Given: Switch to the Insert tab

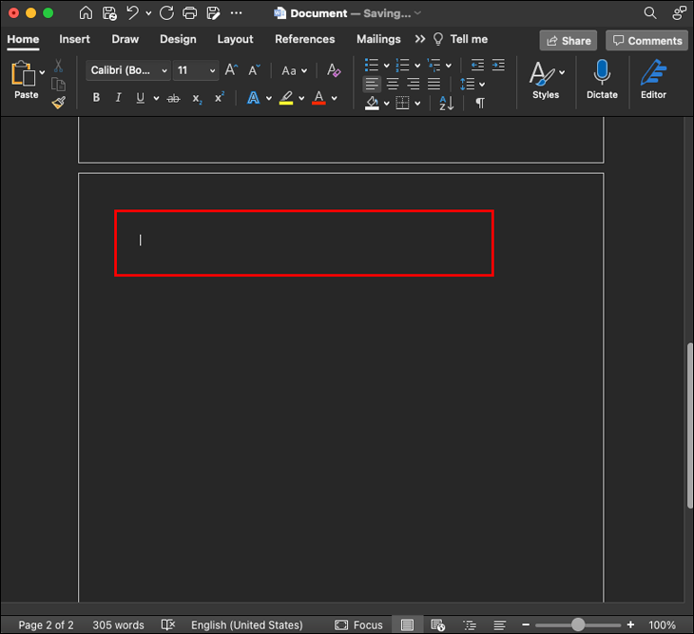Looking at the screenshot, I should [75, 39].
